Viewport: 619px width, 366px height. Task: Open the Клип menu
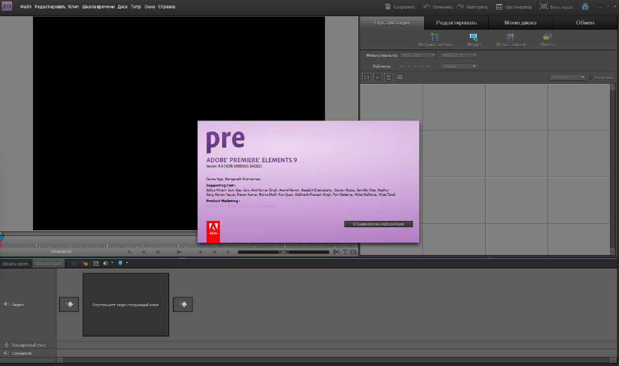pos(74,7)
